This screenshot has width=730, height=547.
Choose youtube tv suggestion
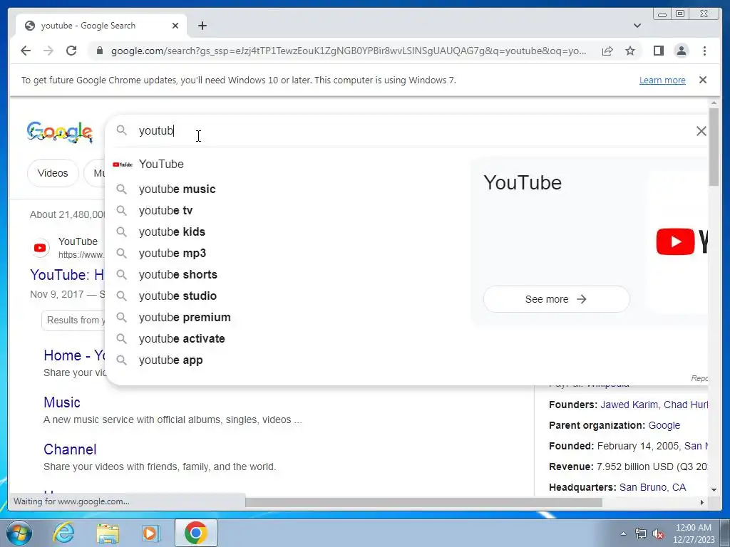[x=289, y=211]
